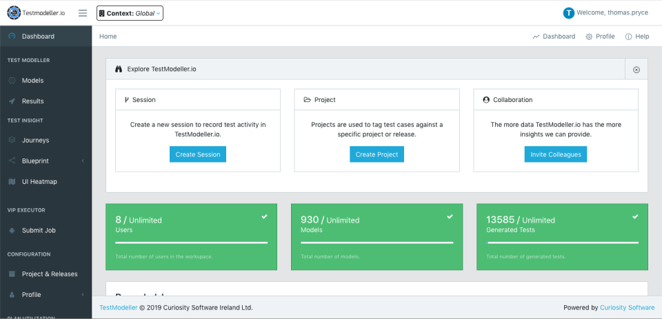This screenshot has height=319, width=662.
Task: Close the Explore TestModeller.io panel
Action: click(x=636, y=70)
